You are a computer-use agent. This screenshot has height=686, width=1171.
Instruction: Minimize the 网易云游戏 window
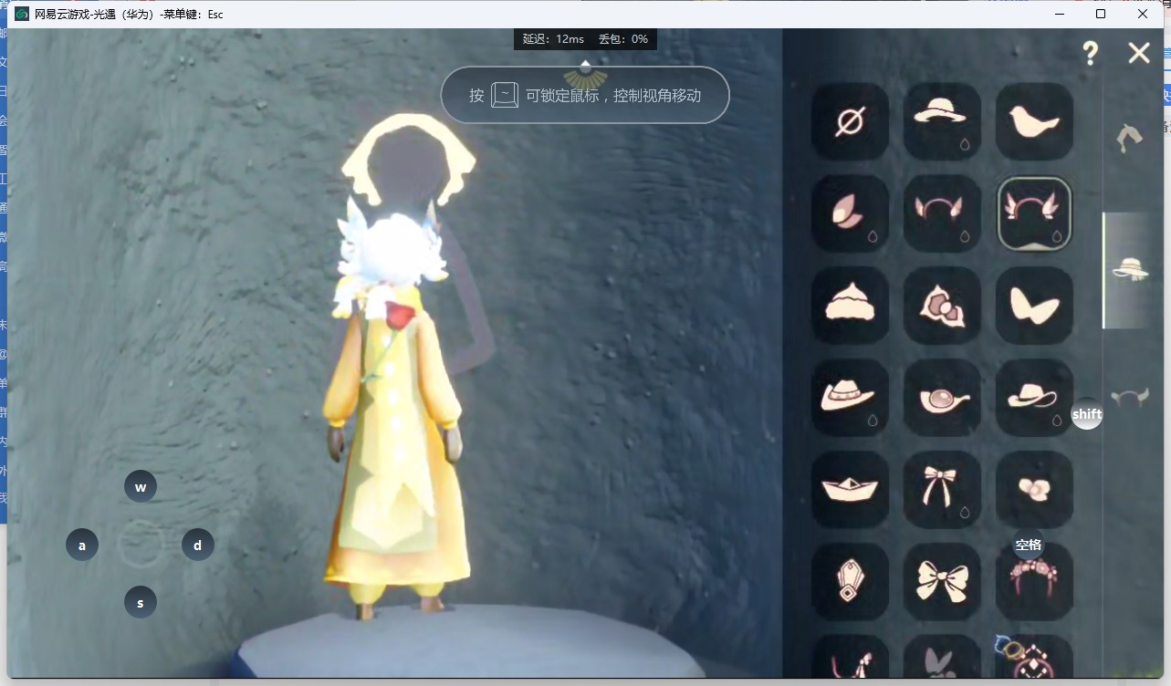tap(1060, 14)
